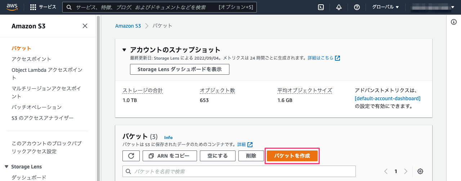The height and width of the screenshot is (181, 461).
Task: Click external link icon beside bucket 詳細
Action: coord(250,145)
